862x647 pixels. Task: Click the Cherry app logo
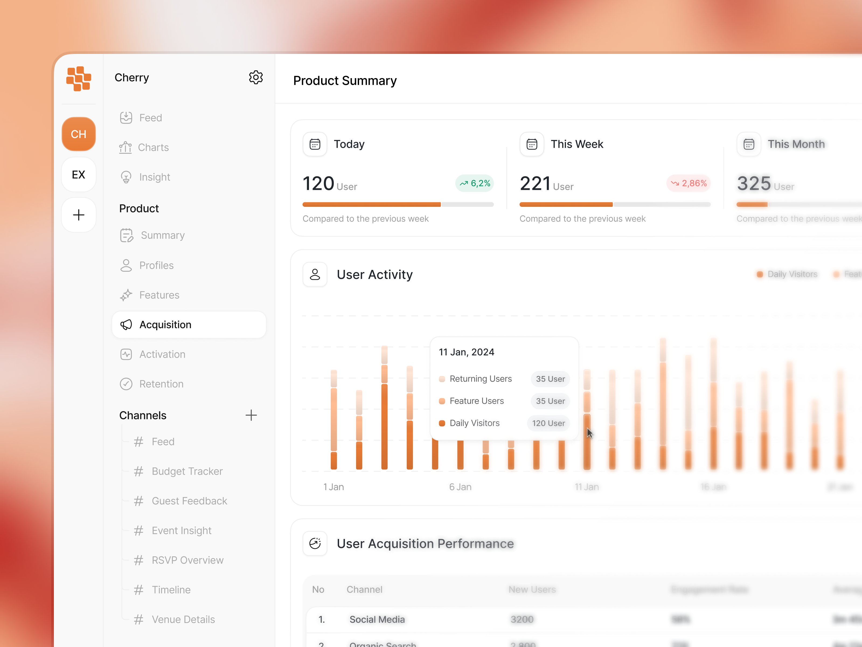[78, 78]
